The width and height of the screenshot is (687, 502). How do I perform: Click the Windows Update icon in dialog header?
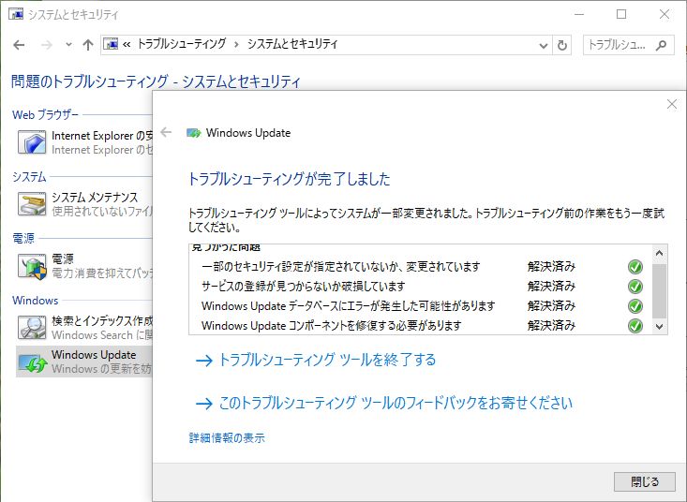pos(193,133)
